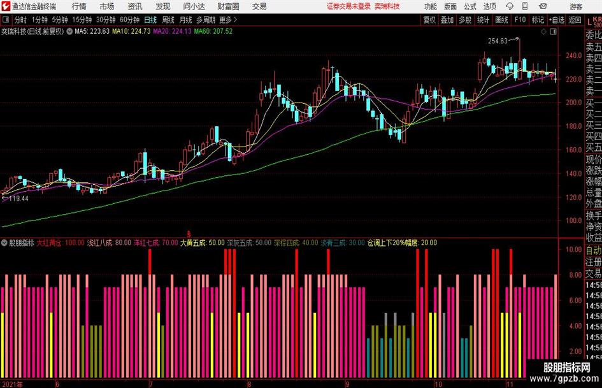Click the mobile phone icon
Image resolution: width=602 pixels, height=388 pixels.
pos(525,6)
